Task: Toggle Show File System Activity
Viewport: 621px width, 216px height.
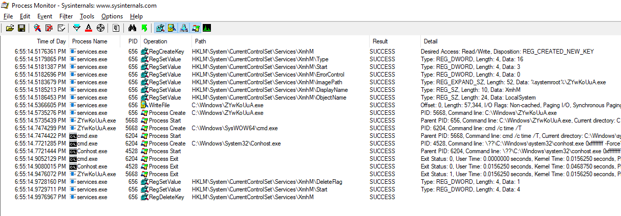Action: click(x=172, y=28)
